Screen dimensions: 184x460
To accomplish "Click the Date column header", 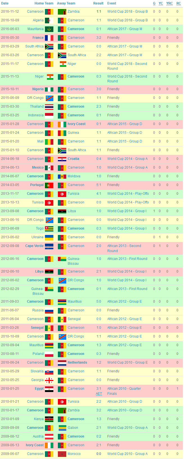I will (5, 3).
